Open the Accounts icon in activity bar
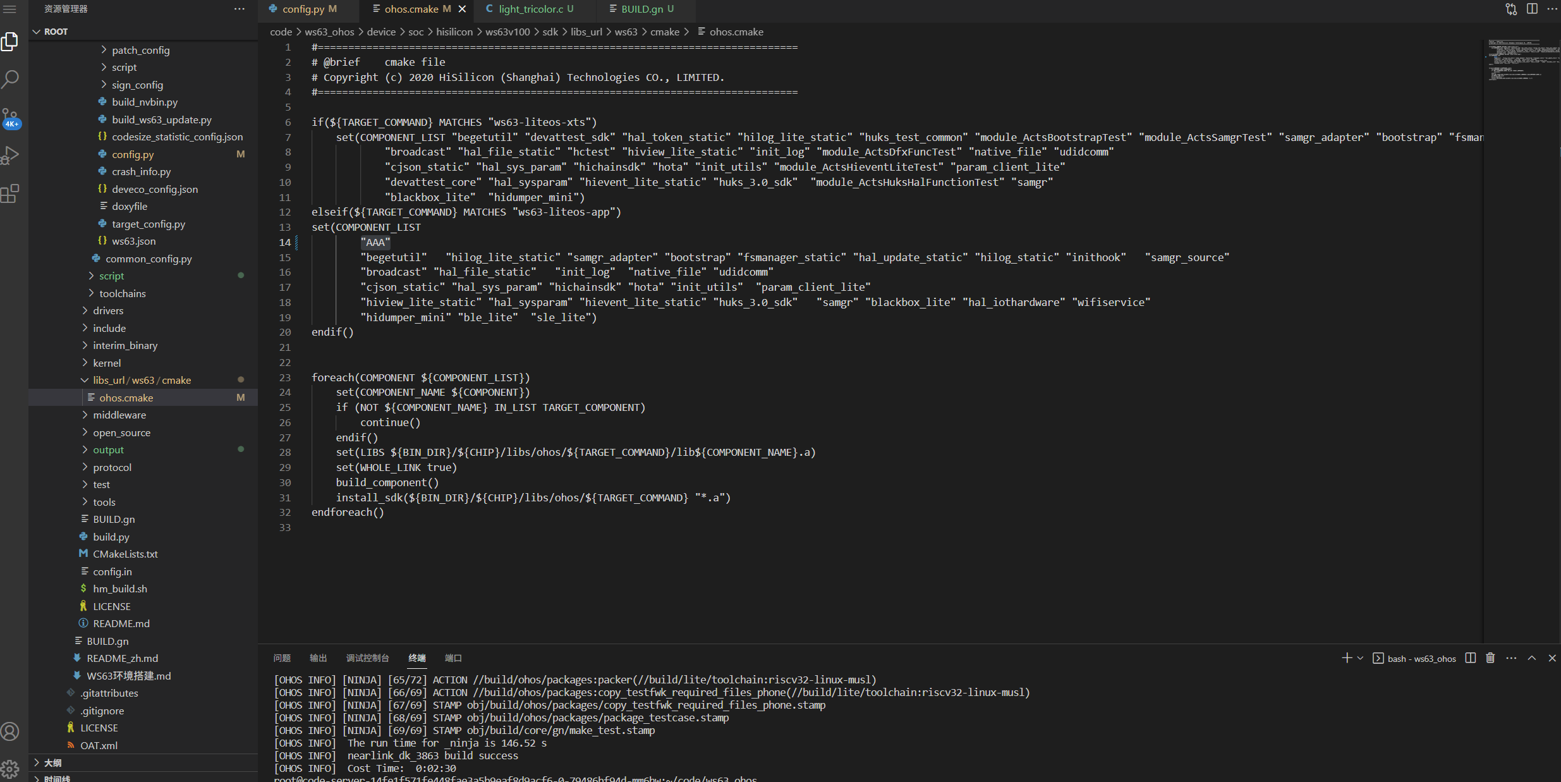This screenshot has width=1561, height=782. 11,731
